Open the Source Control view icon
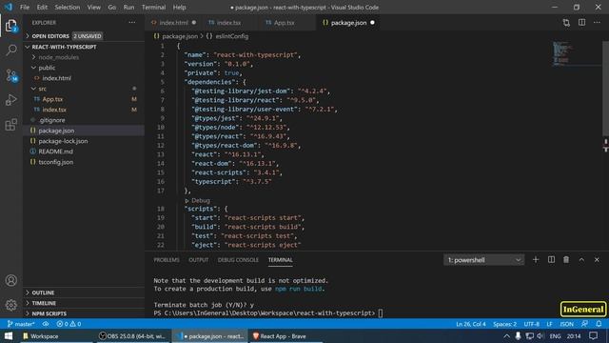Image resolution: width=609 pixels, height=343 pixels. (x=11, y=75)
